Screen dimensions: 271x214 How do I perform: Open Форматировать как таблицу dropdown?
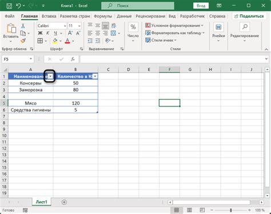click(x=175, y=33)
